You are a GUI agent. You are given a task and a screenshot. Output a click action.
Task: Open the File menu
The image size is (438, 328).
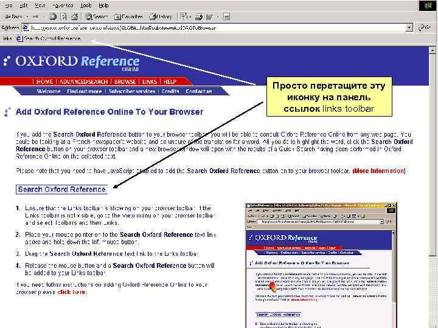click(x=9, y=5)
